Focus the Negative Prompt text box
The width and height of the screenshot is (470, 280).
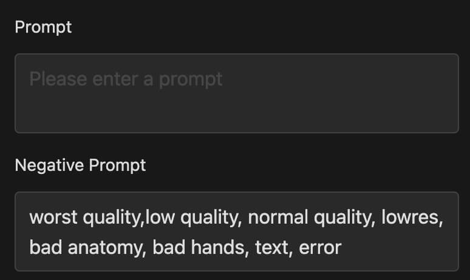(x=237, y=232)
